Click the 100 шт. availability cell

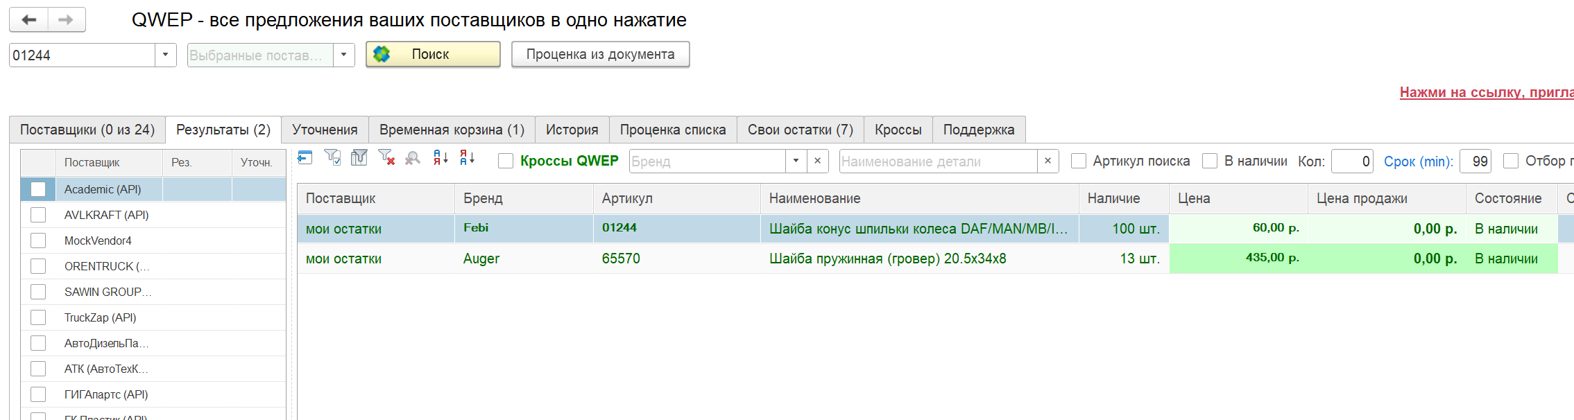point(1124,229)
